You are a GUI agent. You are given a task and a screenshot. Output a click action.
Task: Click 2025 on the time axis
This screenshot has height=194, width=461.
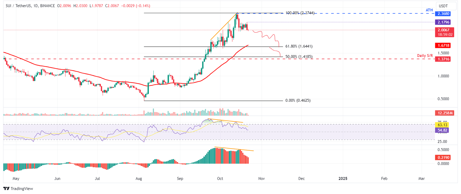(342, 178)
